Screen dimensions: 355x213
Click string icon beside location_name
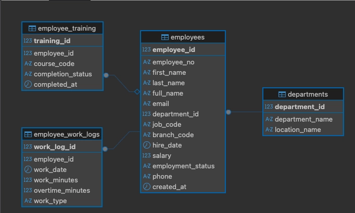269,130
